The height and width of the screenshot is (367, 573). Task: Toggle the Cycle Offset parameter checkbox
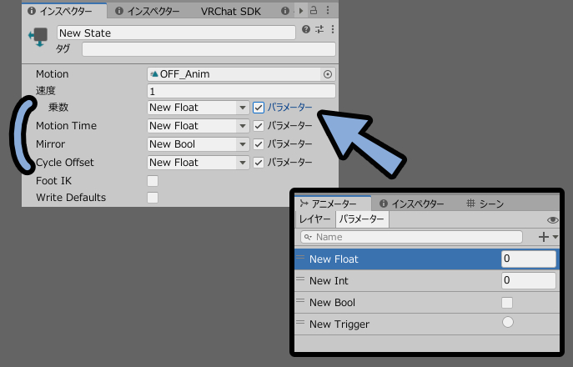pyautogui.click(x=259, y=163)
